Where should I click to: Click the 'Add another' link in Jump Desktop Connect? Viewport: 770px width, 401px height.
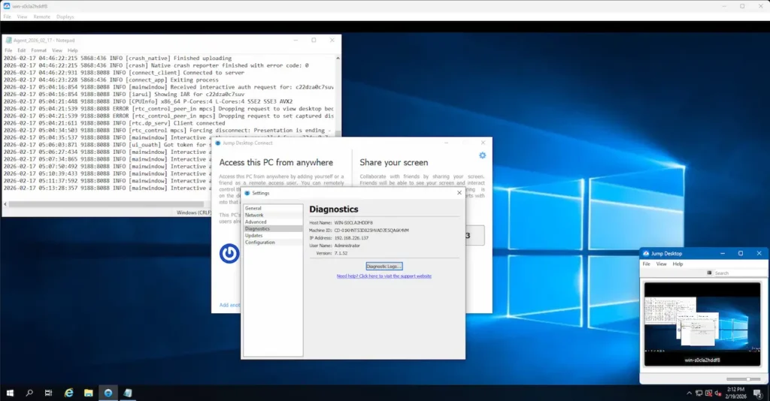[229, 305]
